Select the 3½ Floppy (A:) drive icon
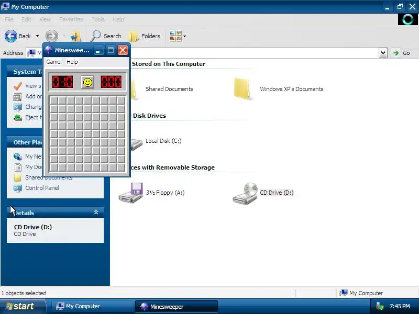This screenshot has width=419, height=314. pyautogui.click(x=130, y=193)
